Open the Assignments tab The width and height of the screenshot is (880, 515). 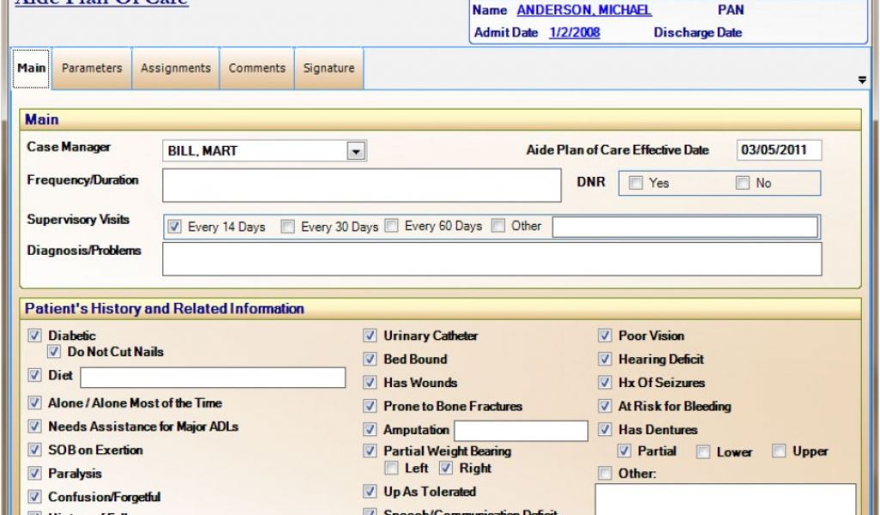175,69
